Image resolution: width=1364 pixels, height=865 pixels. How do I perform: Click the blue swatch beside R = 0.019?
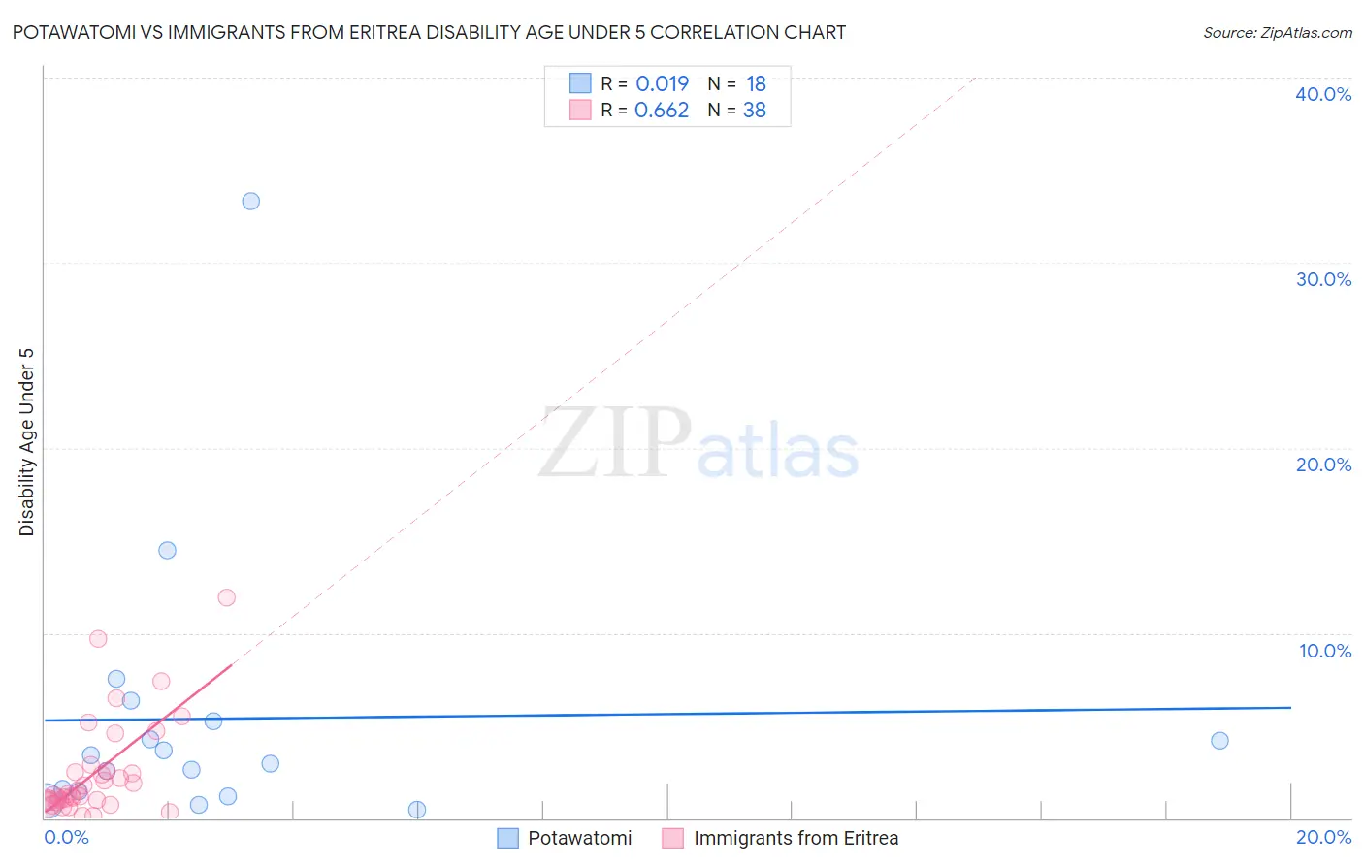(x=580, y=82)
